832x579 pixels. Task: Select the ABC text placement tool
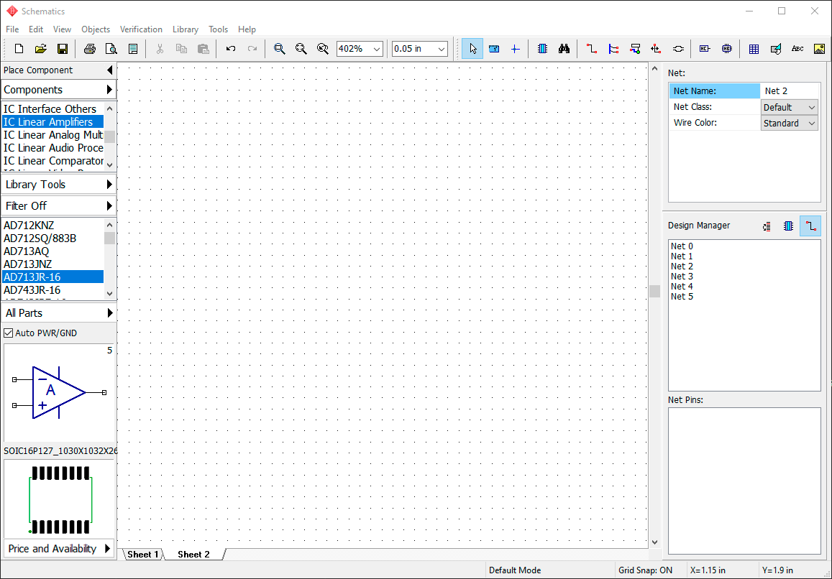(x=797, y=49)
